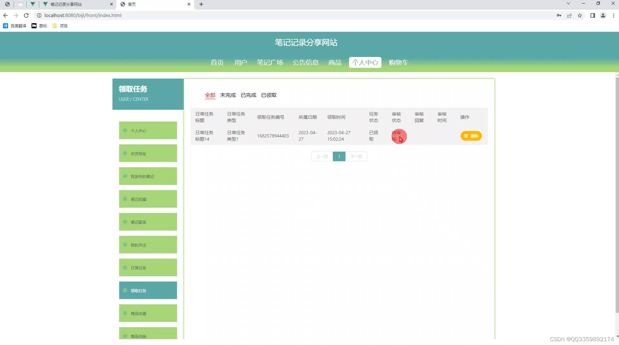Click the 上一页 pagination button
The height and width of the screenshot is (345, 619).
[x=322, y=157]
